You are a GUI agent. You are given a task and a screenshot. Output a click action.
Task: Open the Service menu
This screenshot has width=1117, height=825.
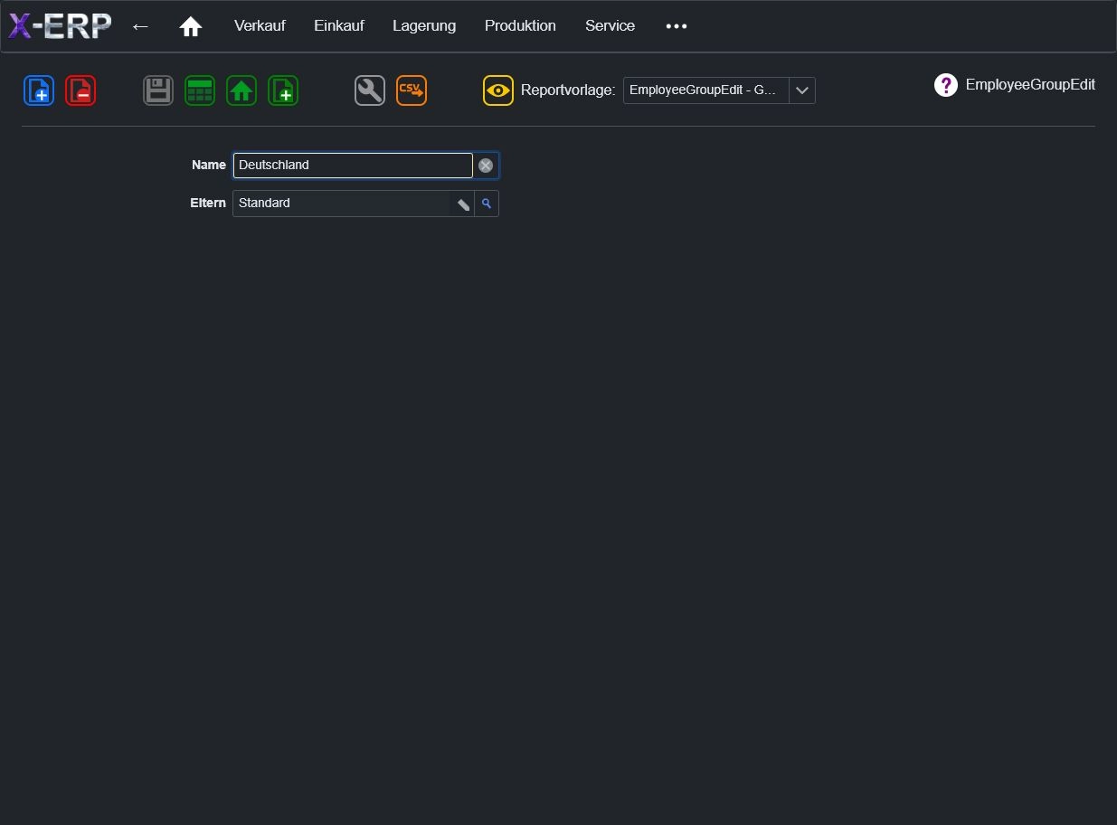[x=610, y=26]
